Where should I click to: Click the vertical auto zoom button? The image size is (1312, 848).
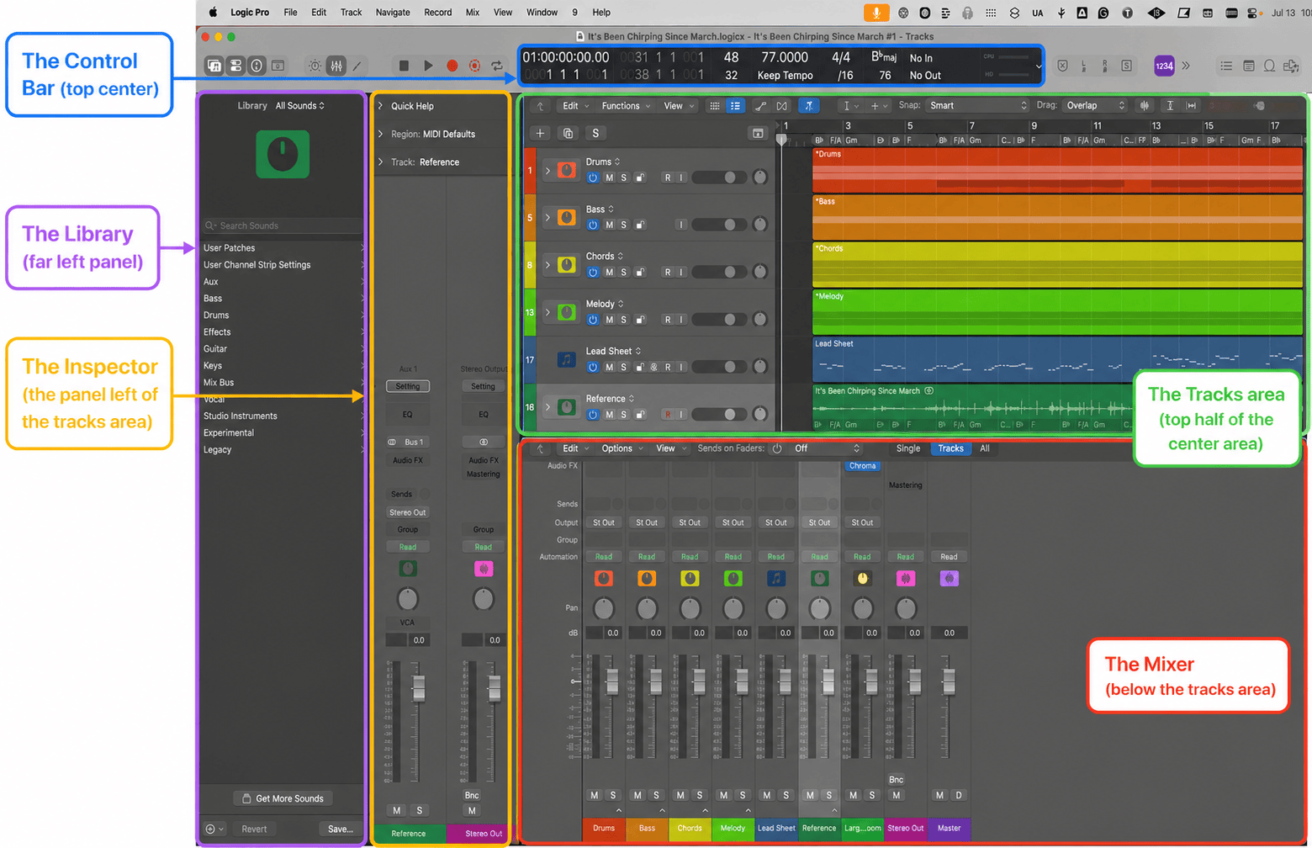1170,106
